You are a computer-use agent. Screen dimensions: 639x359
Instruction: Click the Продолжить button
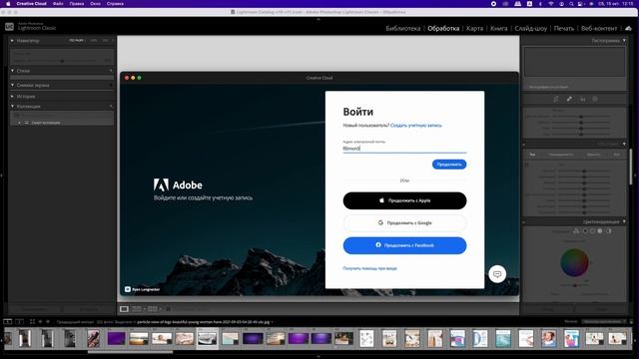point(449,165)
